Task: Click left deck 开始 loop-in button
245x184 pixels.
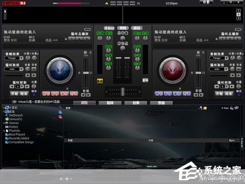Action: click(x=15, y=94)
